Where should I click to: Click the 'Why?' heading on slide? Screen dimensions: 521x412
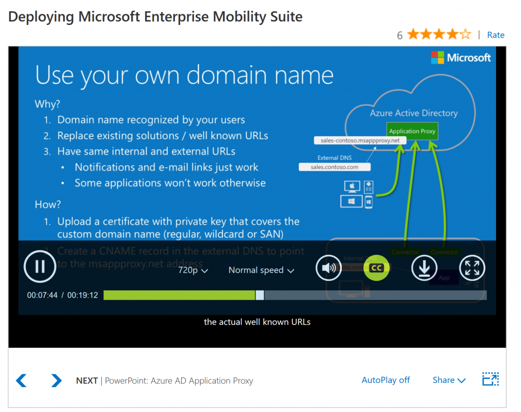(x=47, y=104)
